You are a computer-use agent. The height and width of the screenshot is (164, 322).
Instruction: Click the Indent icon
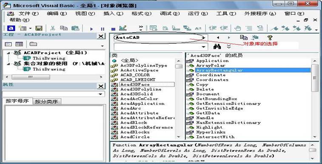point(213,28)
